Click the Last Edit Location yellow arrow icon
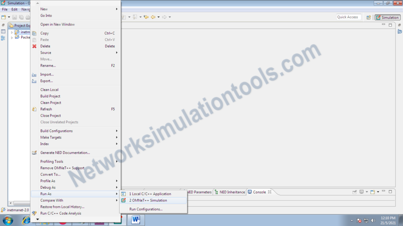The width and height of the screenshot is (403, 226). click(x=146, y=17)
